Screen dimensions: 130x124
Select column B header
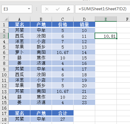41,19
